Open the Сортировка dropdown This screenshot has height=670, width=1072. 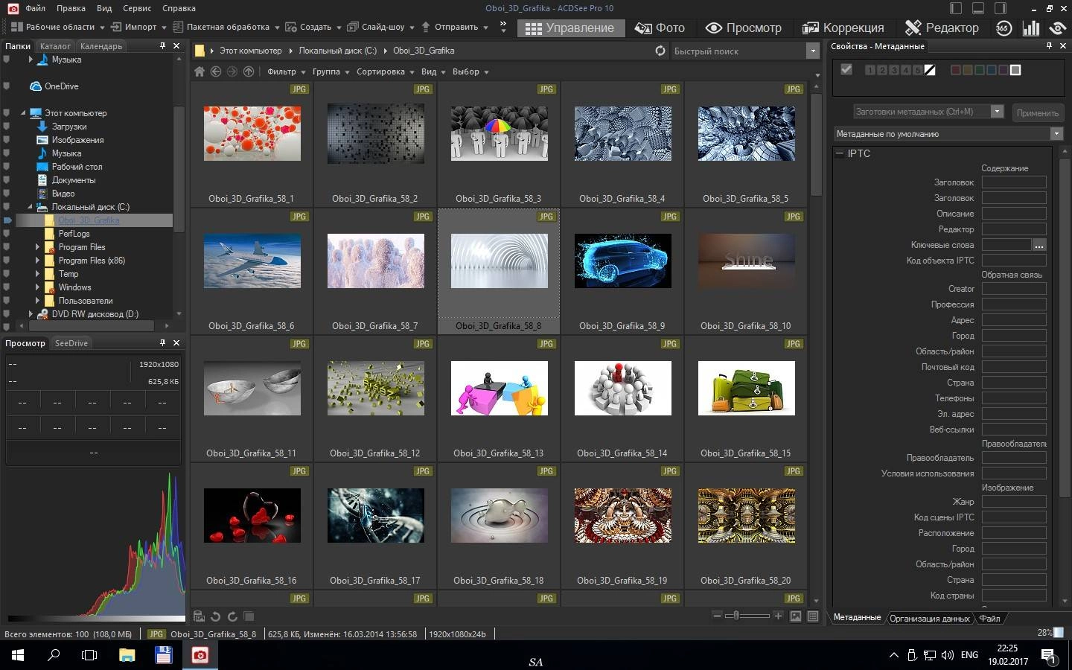[386, 71]
